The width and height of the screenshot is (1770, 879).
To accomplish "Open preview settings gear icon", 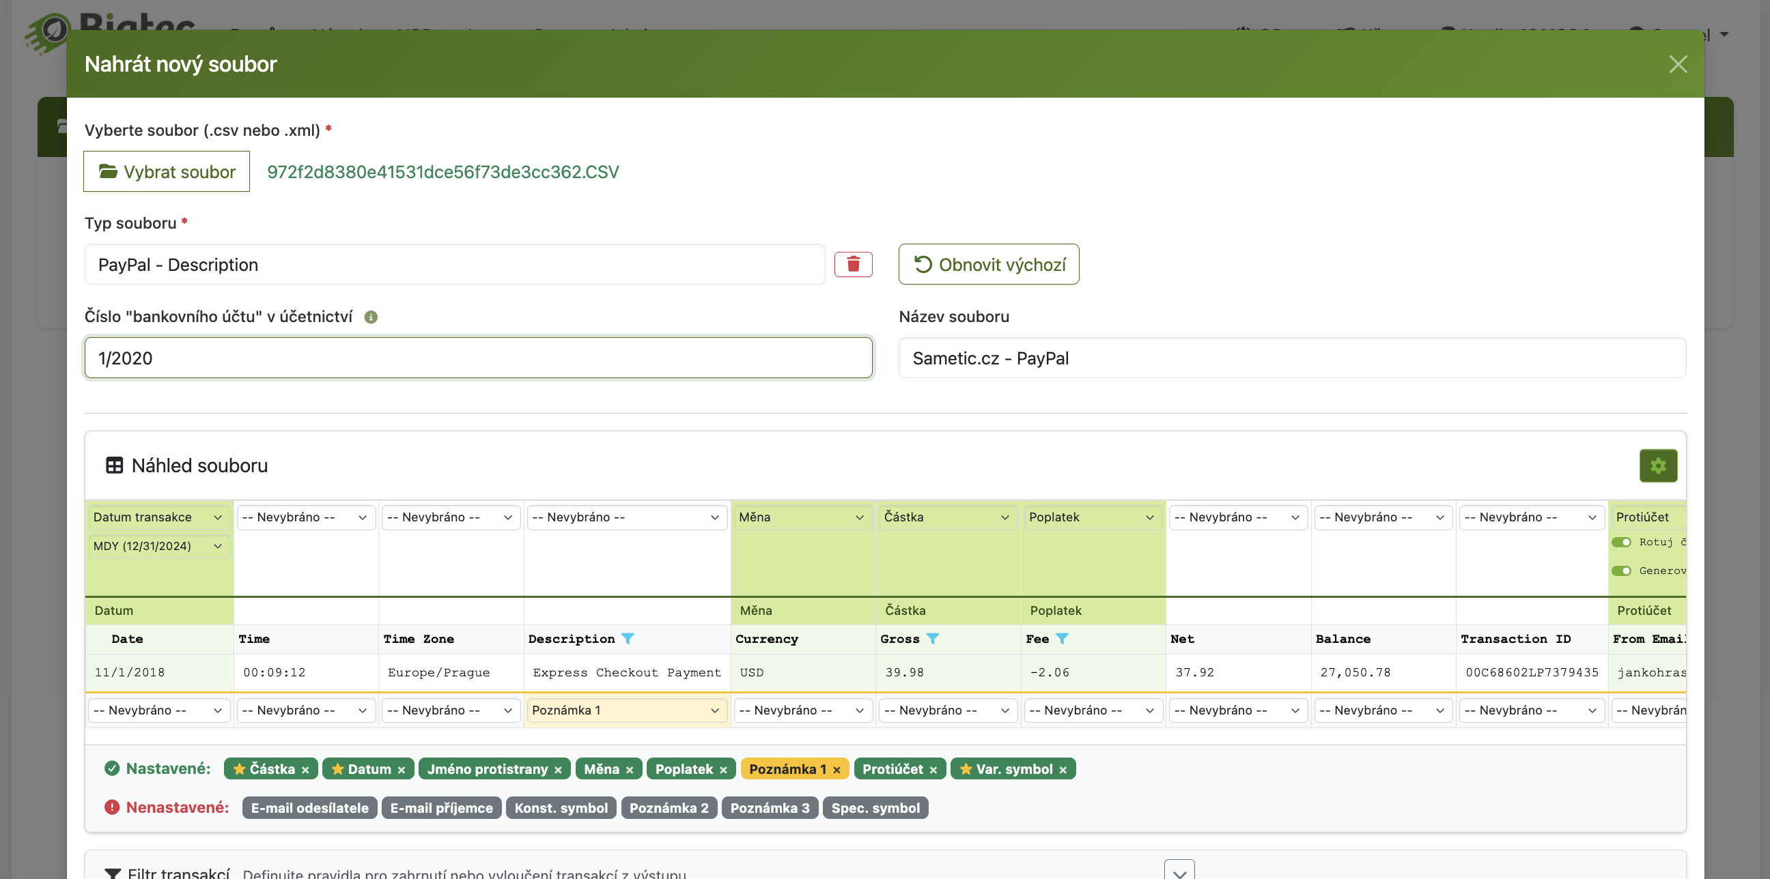I will [1657, 465].
